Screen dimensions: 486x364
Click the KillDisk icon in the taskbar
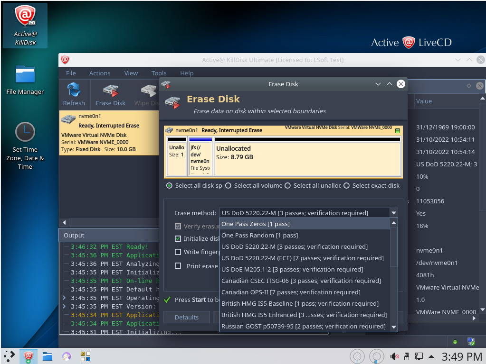tap(29, 356)
